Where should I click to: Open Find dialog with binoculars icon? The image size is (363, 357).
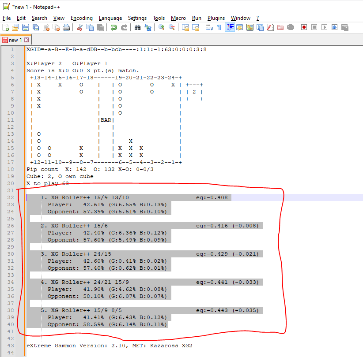pyautogui.click(x=137, y=27)
